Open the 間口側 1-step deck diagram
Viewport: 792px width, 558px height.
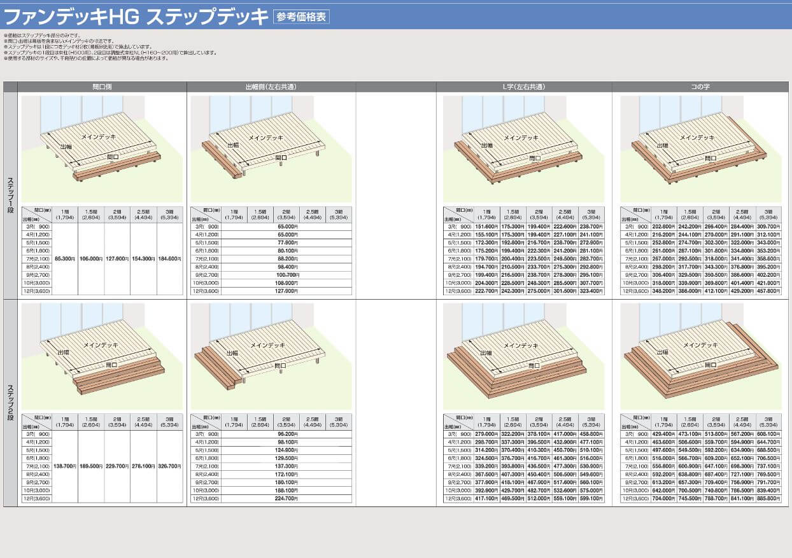pos(102,149)
